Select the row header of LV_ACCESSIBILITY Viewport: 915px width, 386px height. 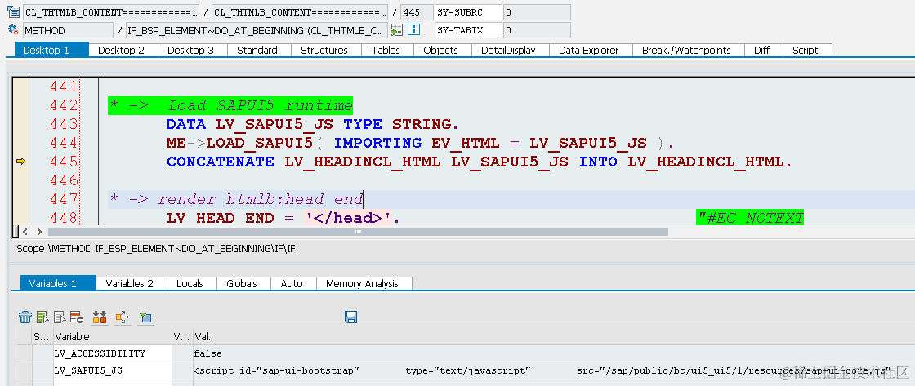(25, 353)
